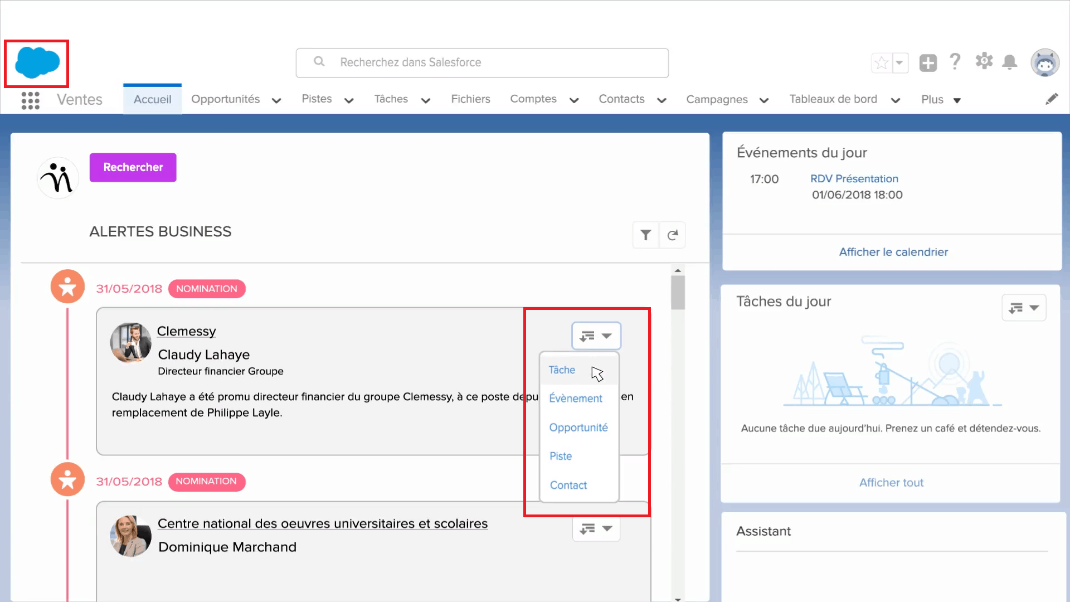This screenshot has height=602, width=1070.
Task: Open the global actions plus icon
Action: pyautogui.click(x=928, y=63)
